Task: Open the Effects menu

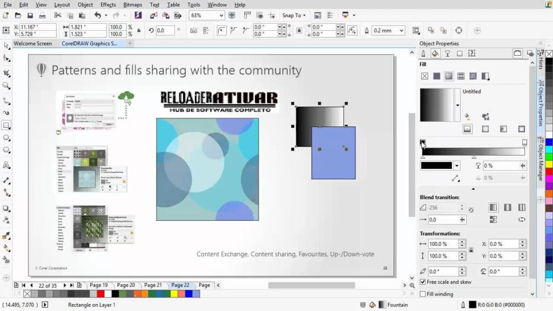Action: 108,4
